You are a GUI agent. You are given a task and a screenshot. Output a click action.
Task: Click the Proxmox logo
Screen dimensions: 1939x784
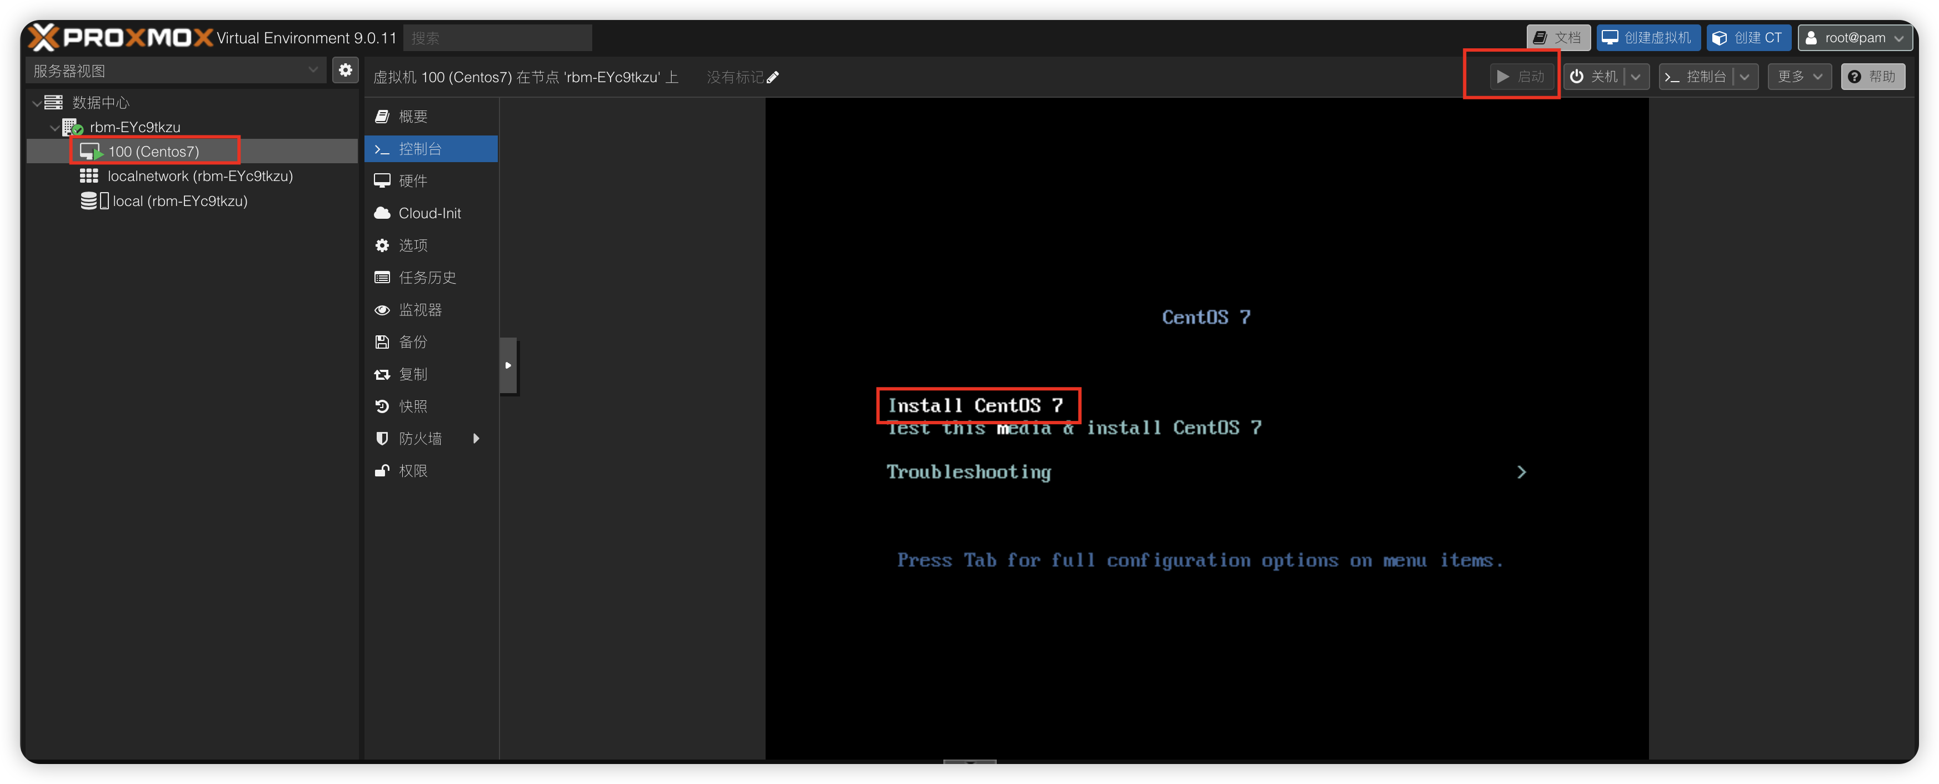pyautogui.click(x=121, y=37)
